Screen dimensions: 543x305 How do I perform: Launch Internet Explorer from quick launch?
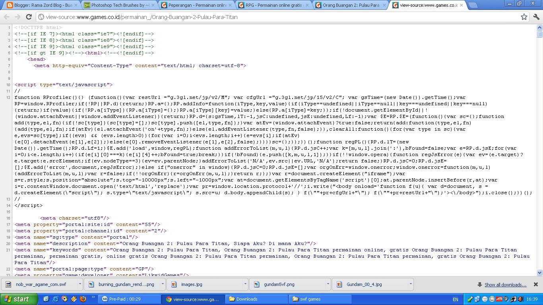pyautogui.click(x=55, y=299)
